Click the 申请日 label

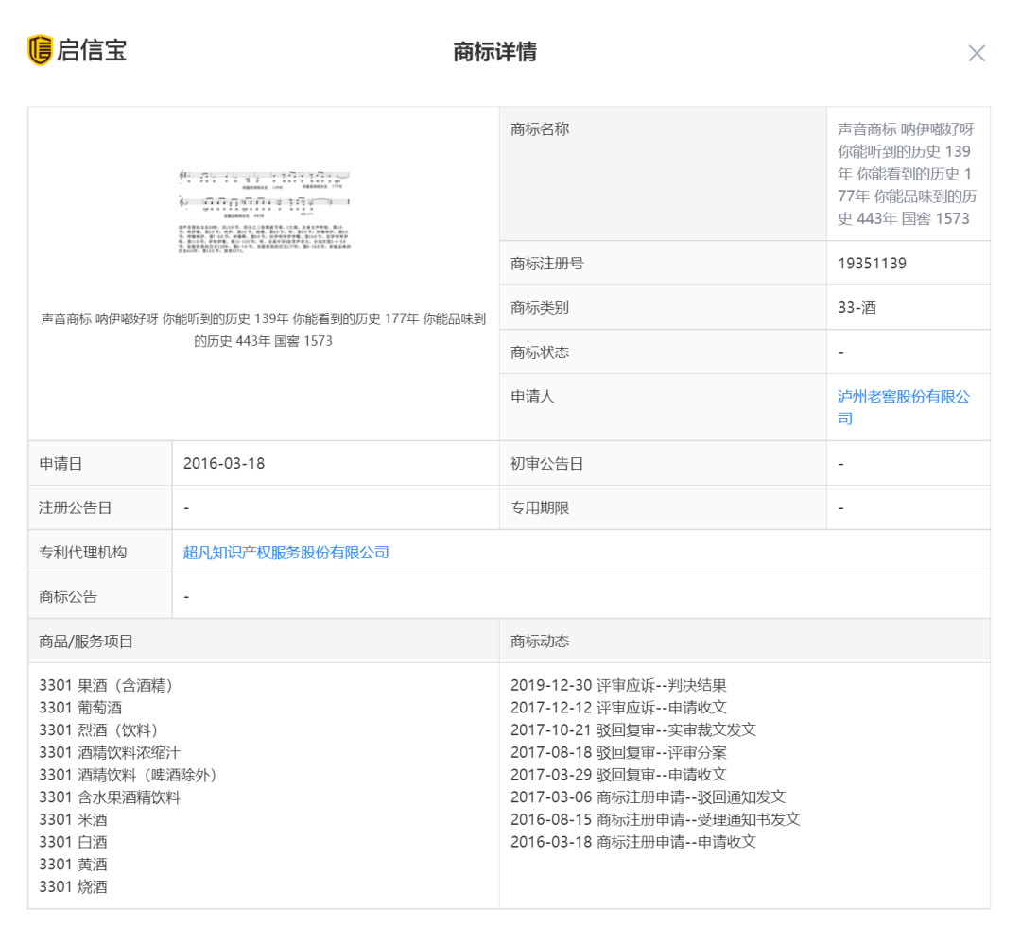tap(61, 463)
